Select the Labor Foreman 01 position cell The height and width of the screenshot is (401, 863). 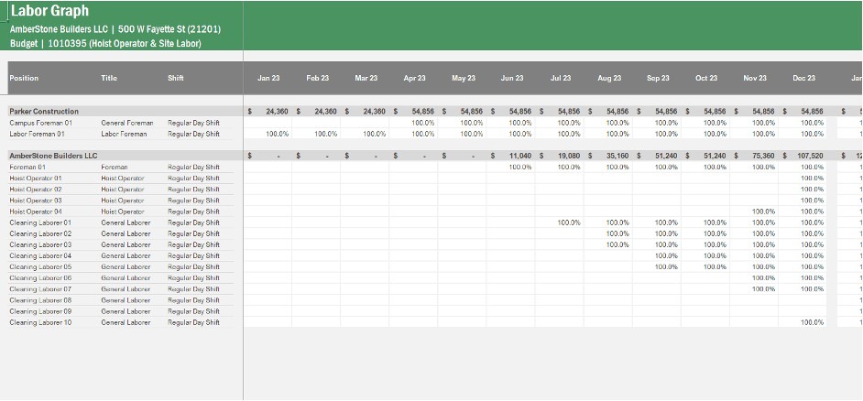pos(37,134)
